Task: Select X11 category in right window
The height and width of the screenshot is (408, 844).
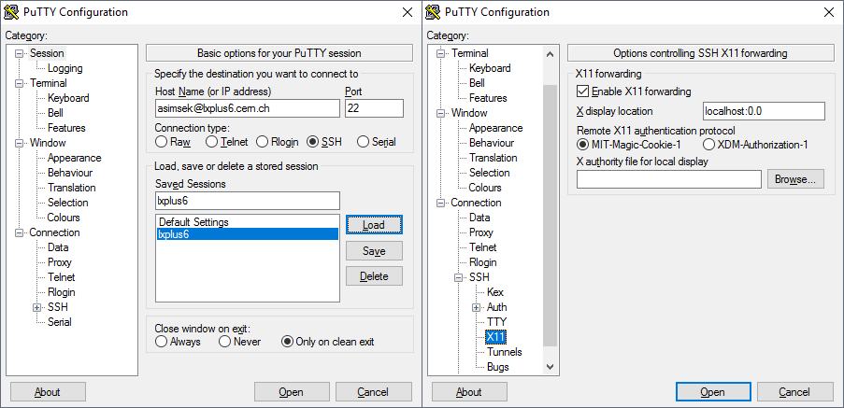Action: (x=495, y=337)
